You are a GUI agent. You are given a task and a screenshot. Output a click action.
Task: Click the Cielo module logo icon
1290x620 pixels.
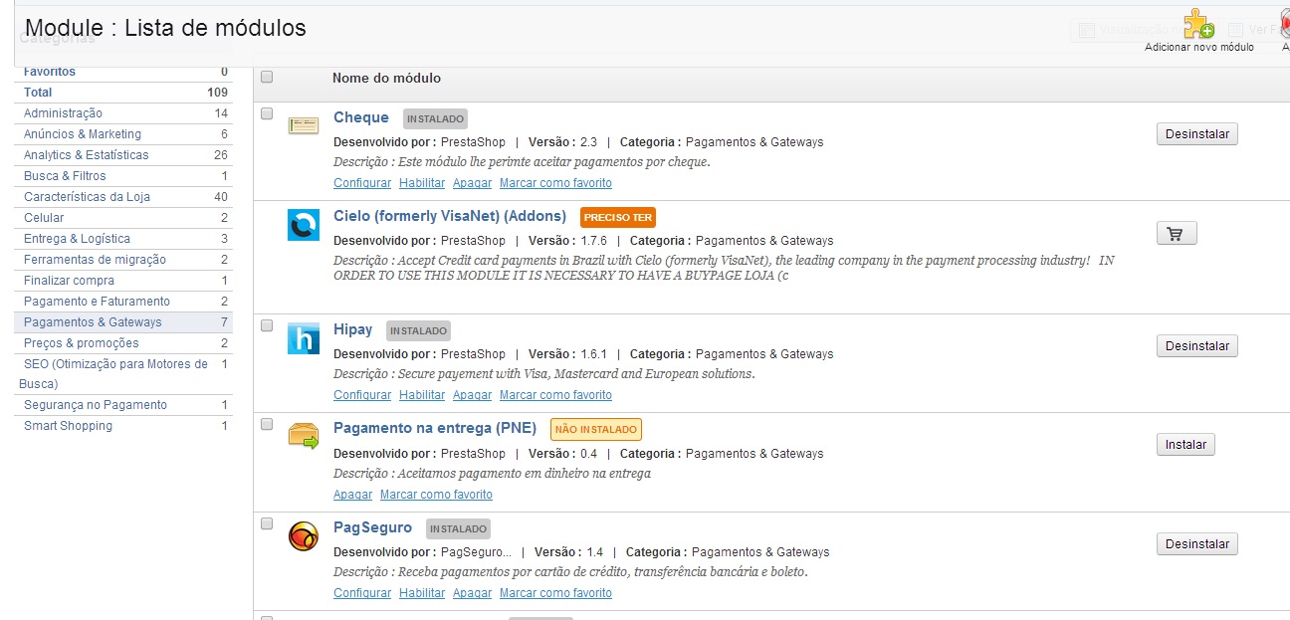304,225
